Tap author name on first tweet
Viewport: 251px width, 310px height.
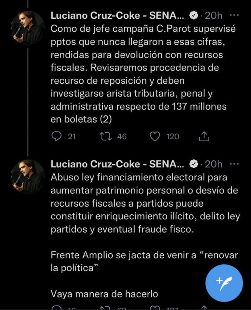(117, 15)
